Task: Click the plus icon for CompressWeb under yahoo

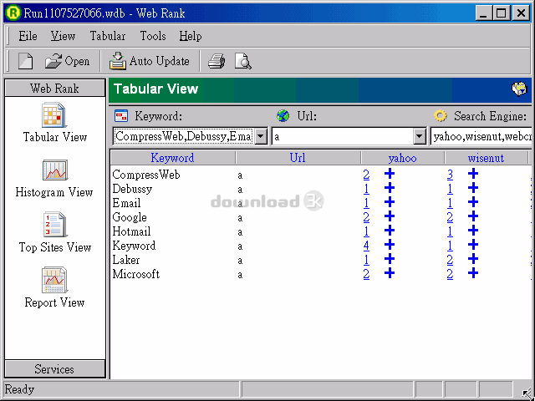Action: (x=390, y=174)
